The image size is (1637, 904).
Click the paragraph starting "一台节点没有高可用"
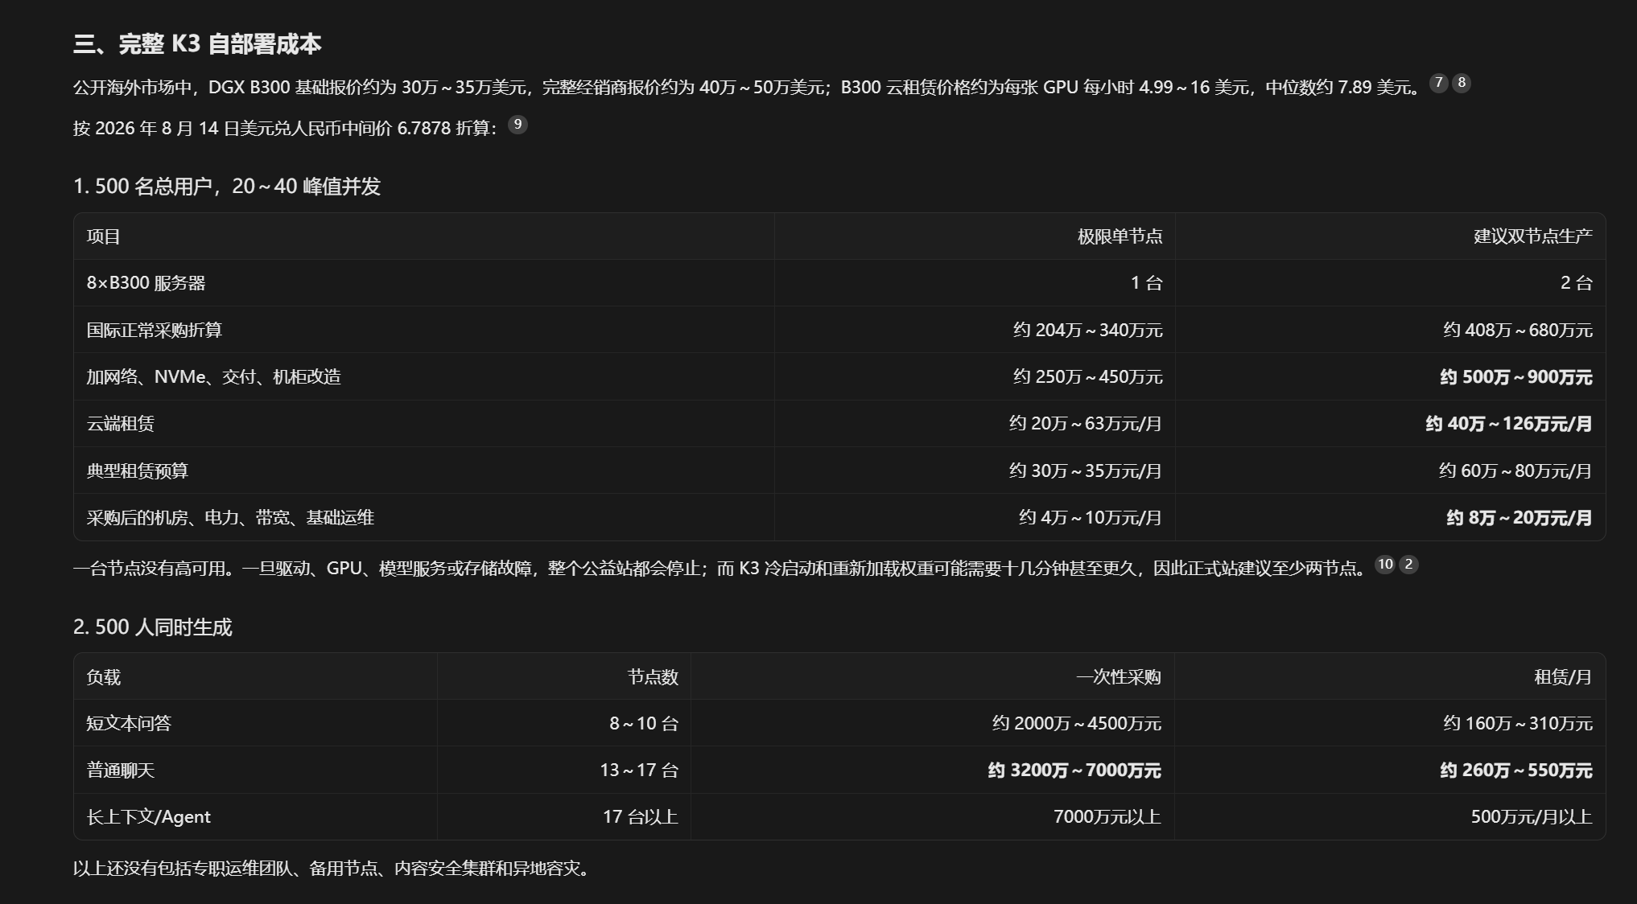click(x=721, y=569)
